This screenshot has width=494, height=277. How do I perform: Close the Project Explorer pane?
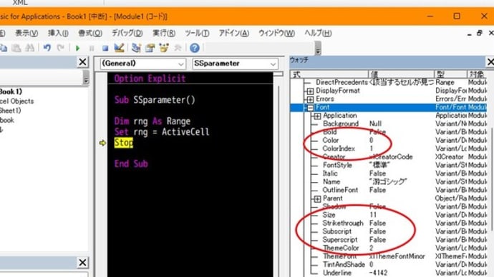(x=82, y=62)
